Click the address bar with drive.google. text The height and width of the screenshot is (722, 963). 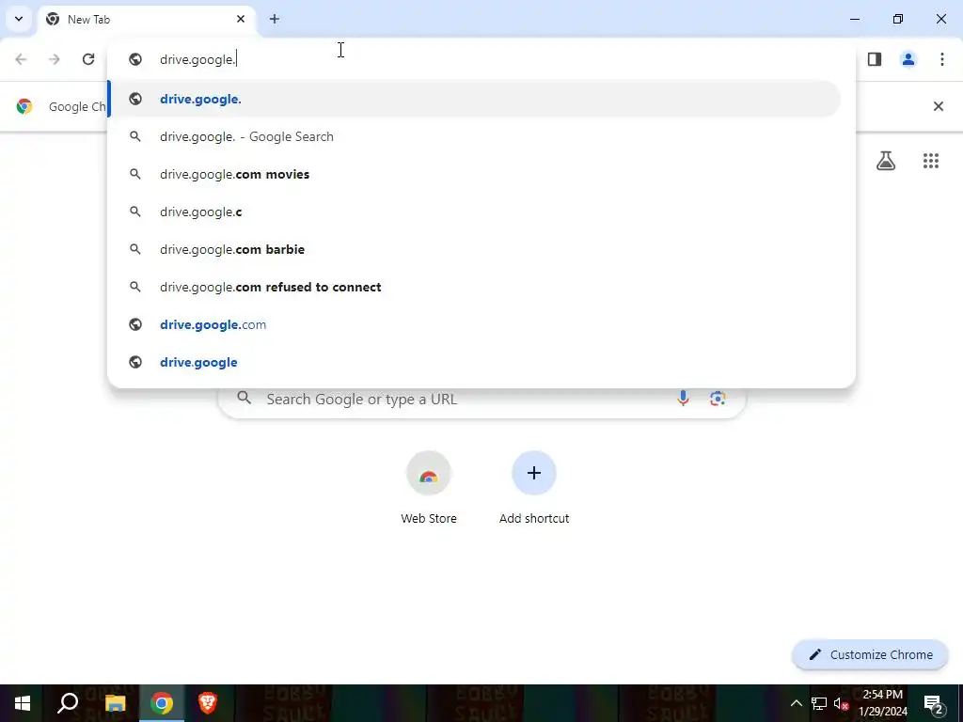click(x=481, y=59)
